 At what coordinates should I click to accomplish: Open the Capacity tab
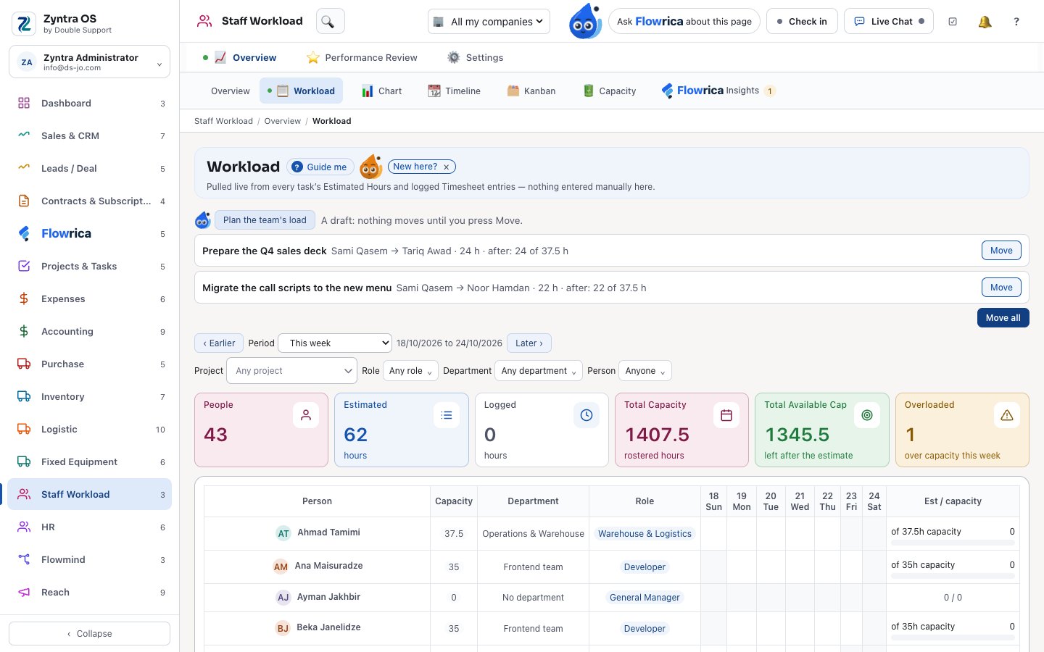(x=610, y=91)
